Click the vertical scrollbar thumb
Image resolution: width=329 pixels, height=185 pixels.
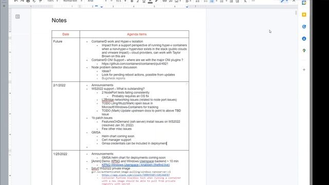click(296, 12)
